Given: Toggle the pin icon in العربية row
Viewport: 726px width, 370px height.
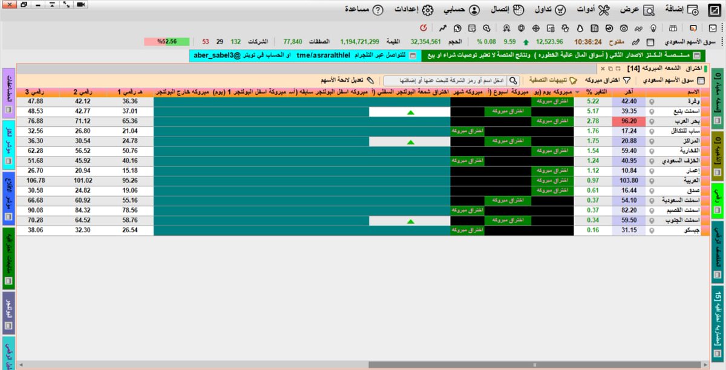Looking at the screenshot, I should tap(652, 181).
